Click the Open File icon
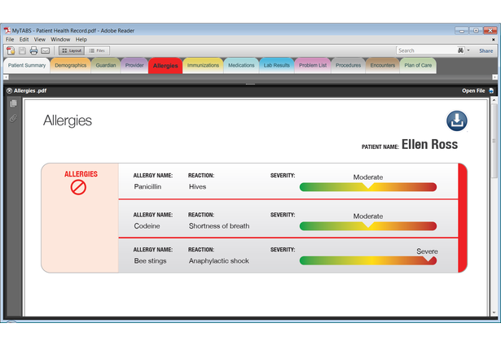Screen dimensions: 501x345 491,90
